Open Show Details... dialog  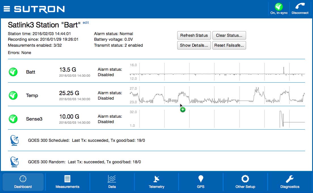tap(194, 45)
